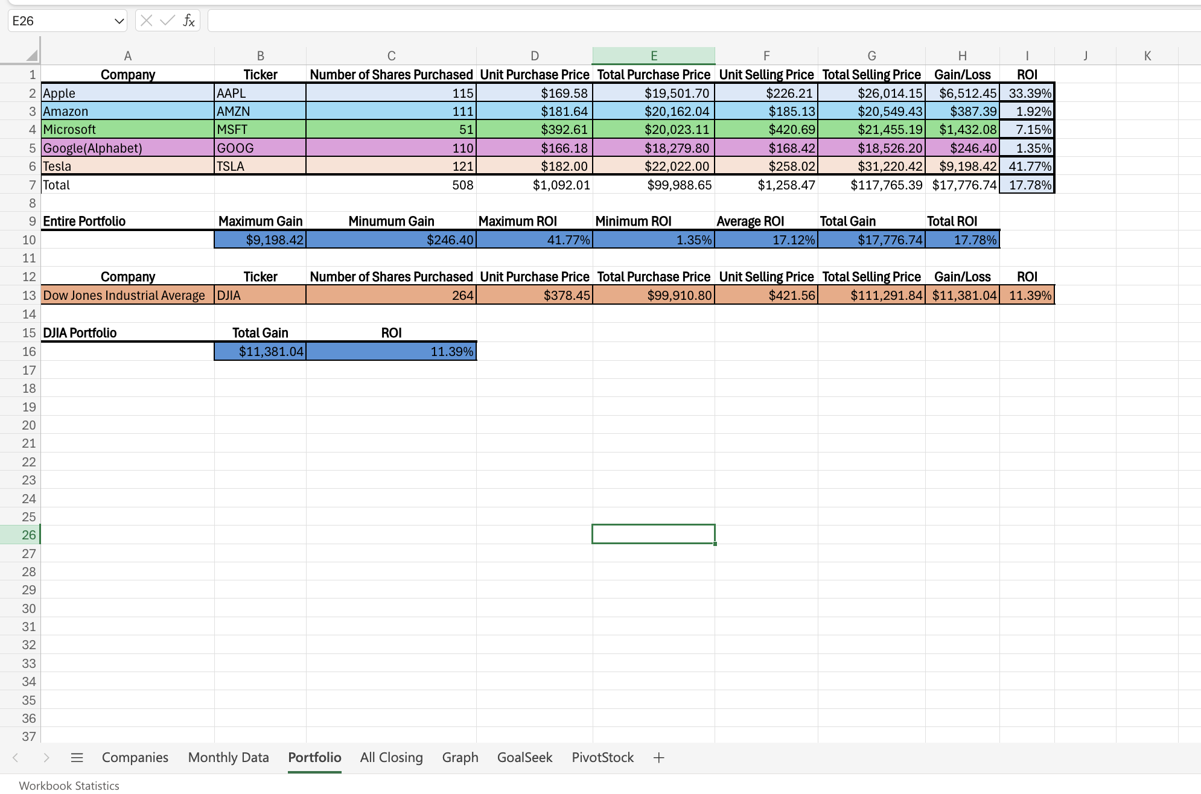Add a new sheet with the plus icon
Screen dimensions: 1201x794
click(658, 757)
